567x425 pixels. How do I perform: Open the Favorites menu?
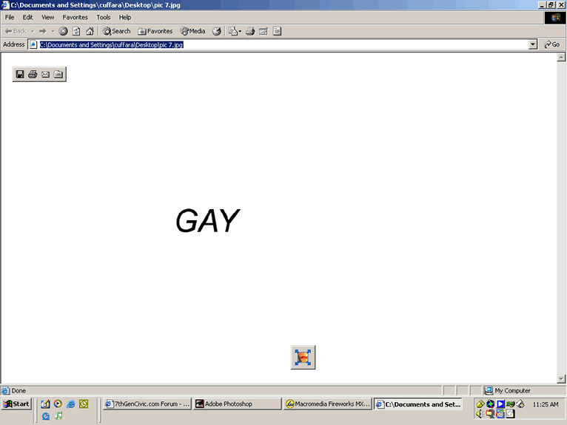(x=74, y=17)
